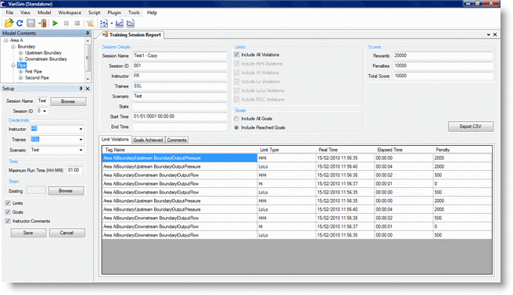Collapse the Area A tree node

click(6, 40)
